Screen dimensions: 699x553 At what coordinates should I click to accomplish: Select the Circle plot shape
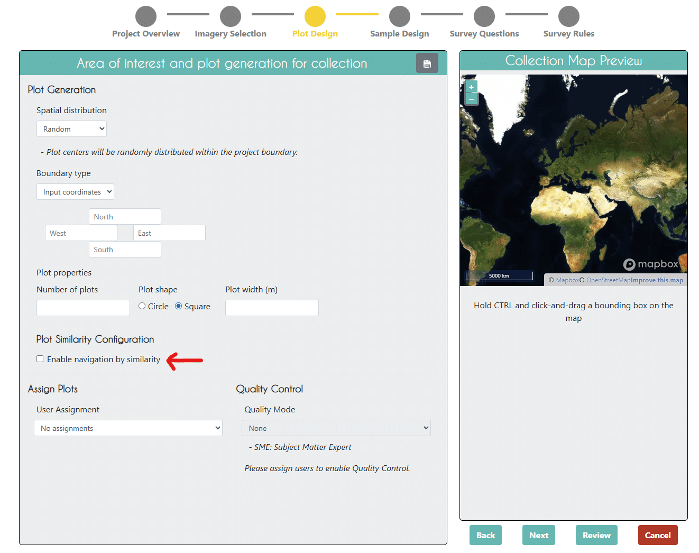pyautogui.click(x=142, y=306)
